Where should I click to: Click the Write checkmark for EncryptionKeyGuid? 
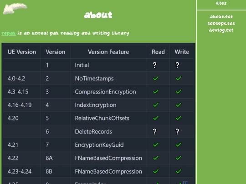click(x=179, y=145)
